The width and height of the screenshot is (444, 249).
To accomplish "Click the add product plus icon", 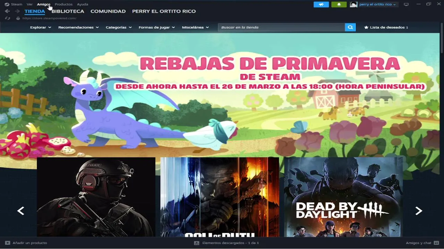I will coord(8,243).
